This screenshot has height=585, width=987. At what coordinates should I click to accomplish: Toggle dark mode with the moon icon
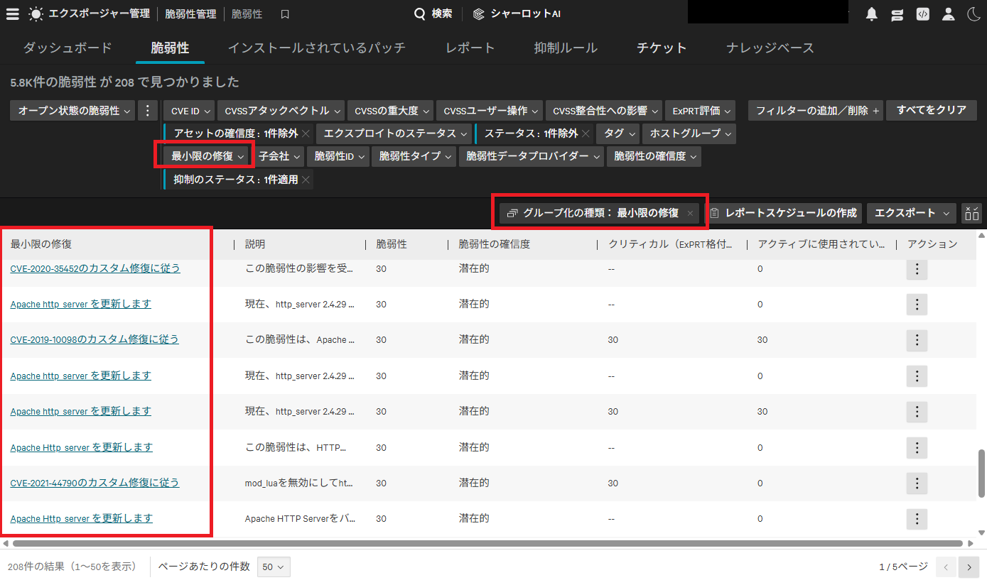coord(973,13)
